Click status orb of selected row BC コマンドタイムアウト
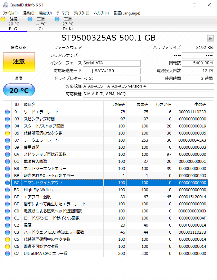The height and width of the screenshot is (280, 217). [x=7, y=183]
